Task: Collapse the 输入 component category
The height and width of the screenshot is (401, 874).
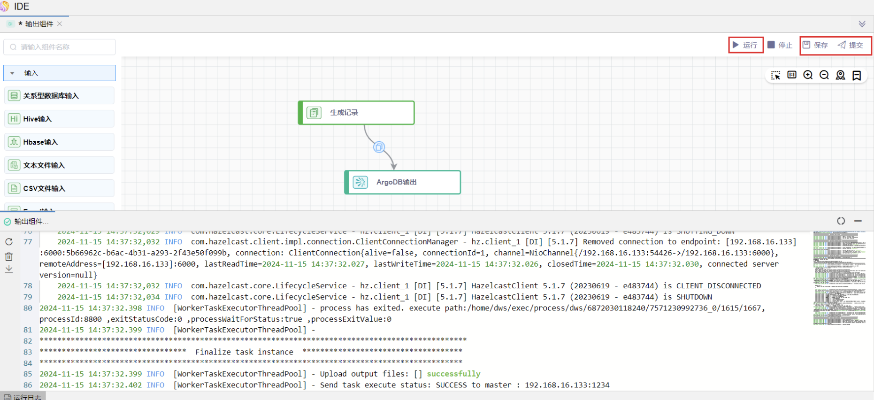Action: point(13,73)
